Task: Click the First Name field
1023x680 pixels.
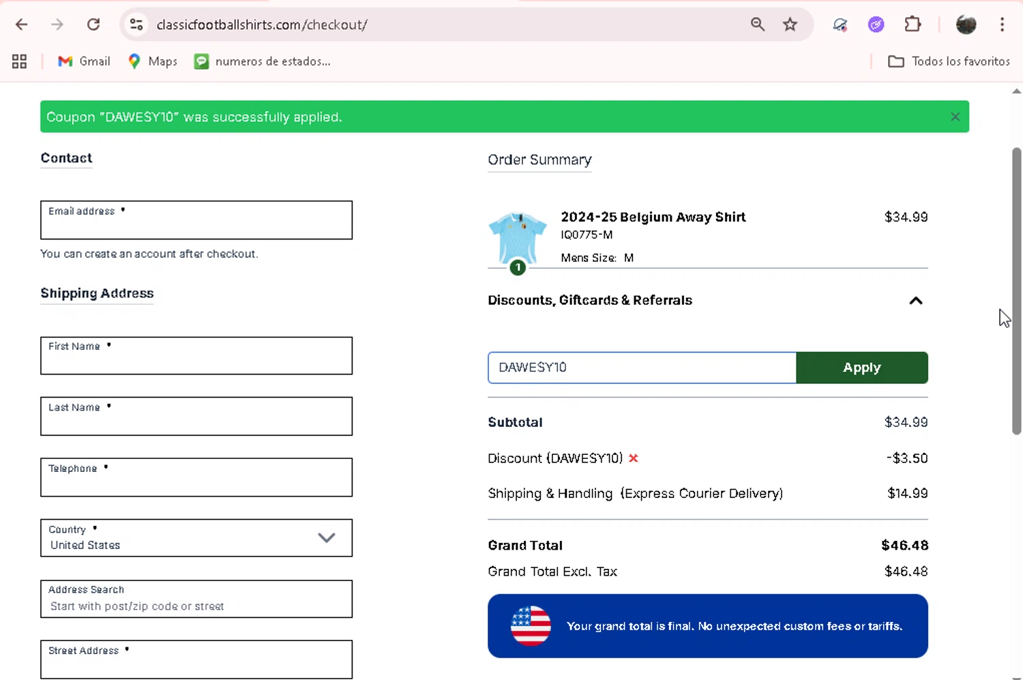Action: click(196, 355)
